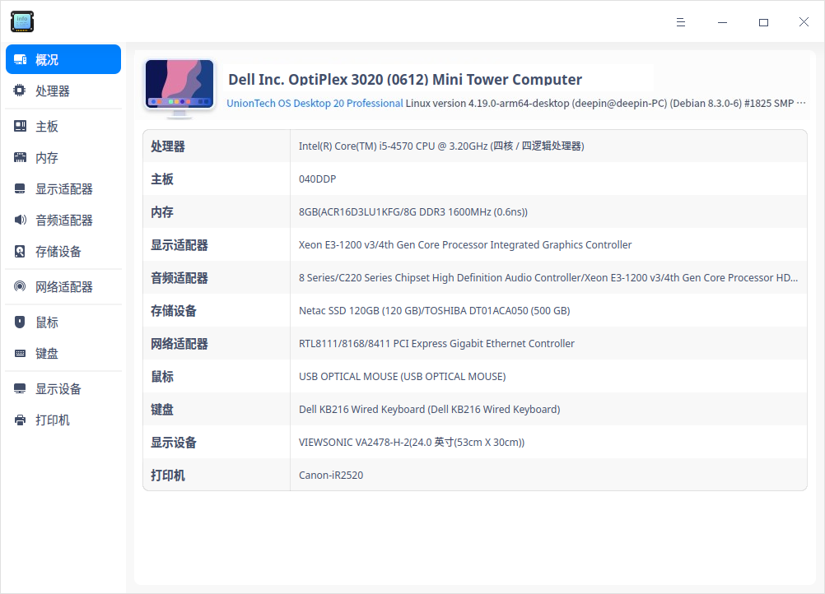Click the Xeon E3-1200 Integrated Graphics value

pos(465,245)
